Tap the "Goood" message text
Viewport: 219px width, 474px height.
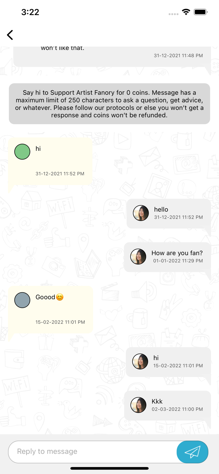[x=45, y=297]
